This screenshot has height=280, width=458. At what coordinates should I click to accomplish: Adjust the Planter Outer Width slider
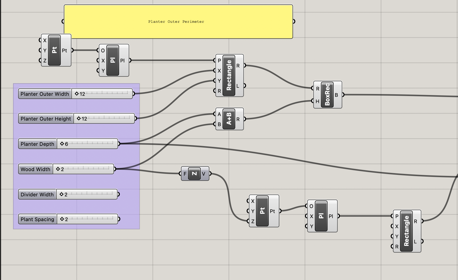tap(102, 94)
